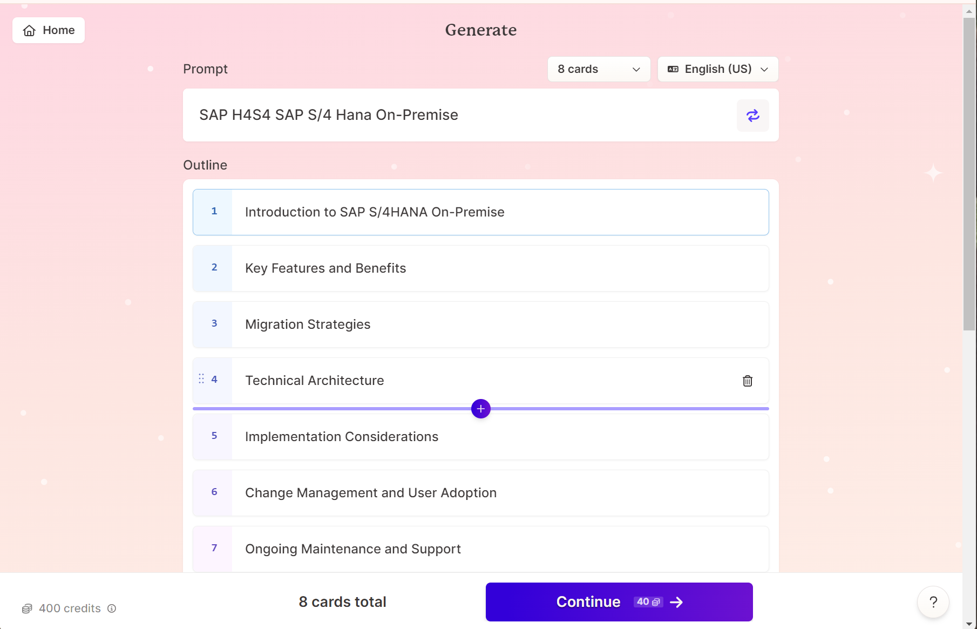Click the plus icon to add card

[x=480, y=409]
